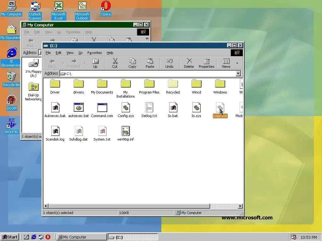This screenshot has height=241, width=322.
Task: Select the Detlog.txt file
Action: coord(149,110)
